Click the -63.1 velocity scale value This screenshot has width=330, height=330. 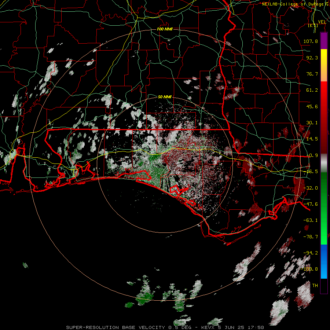click(x=311, y=220)
